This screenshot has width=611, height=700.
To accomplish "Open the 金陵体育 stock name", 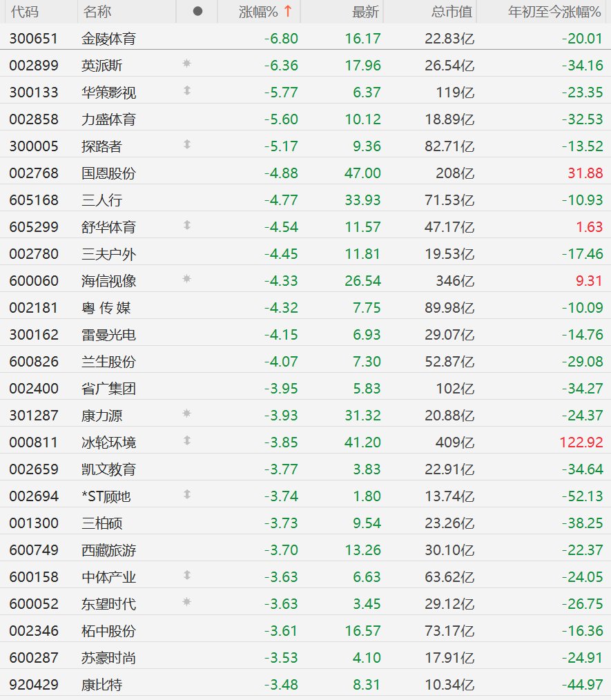I will click(x=108, y=39).
